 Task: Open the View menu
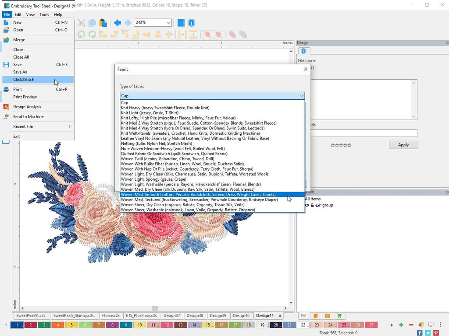[x=30, y=14]
